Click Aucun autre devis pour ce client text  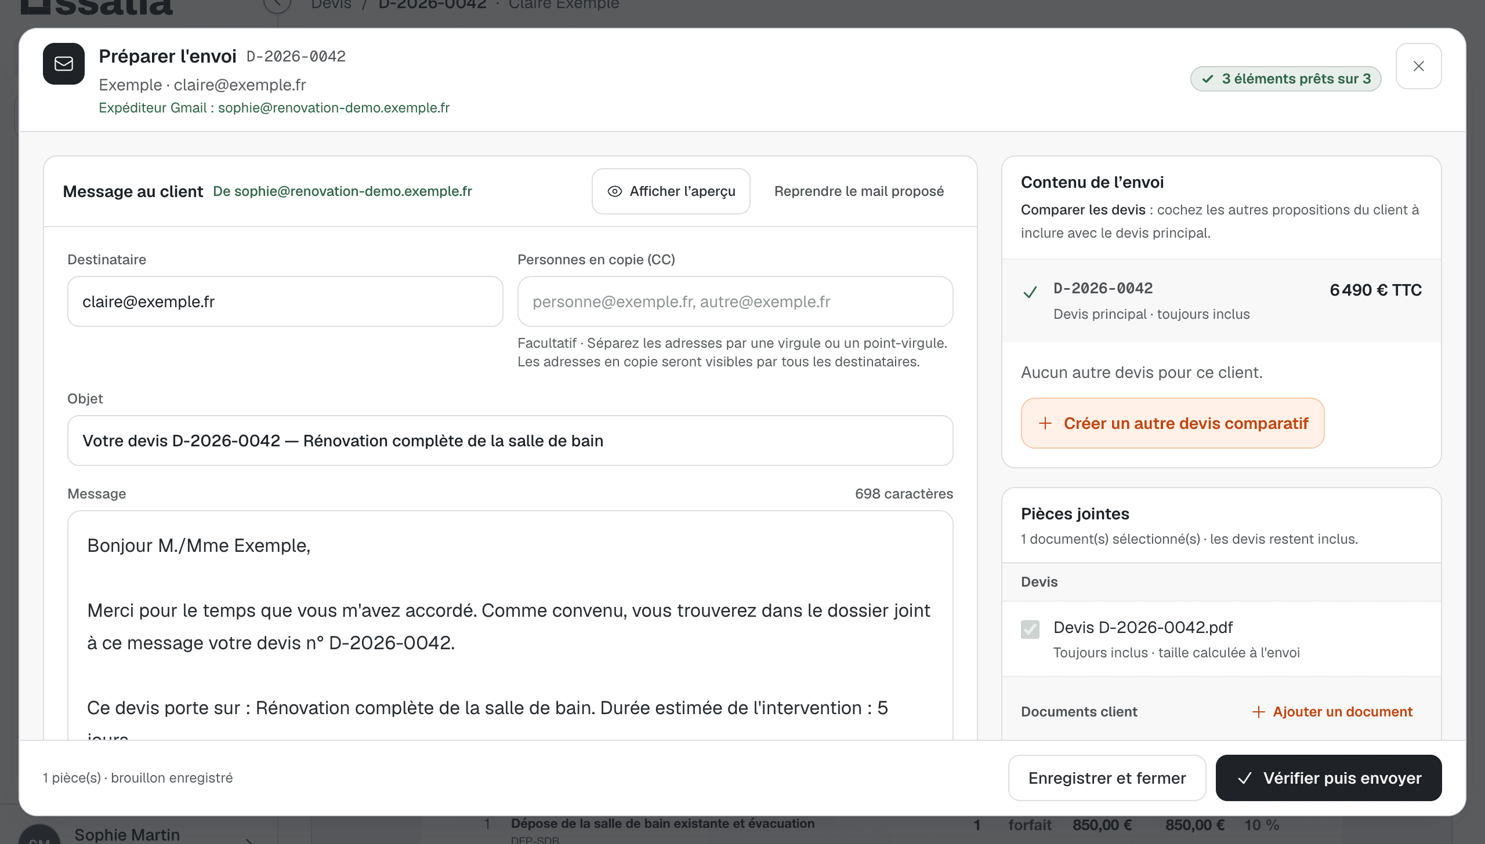pos(1142,372)
